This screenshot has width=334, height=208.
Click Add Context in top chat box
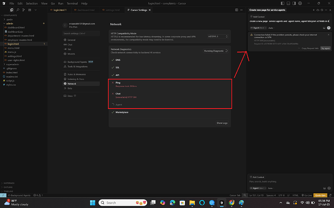pos(258,16)
